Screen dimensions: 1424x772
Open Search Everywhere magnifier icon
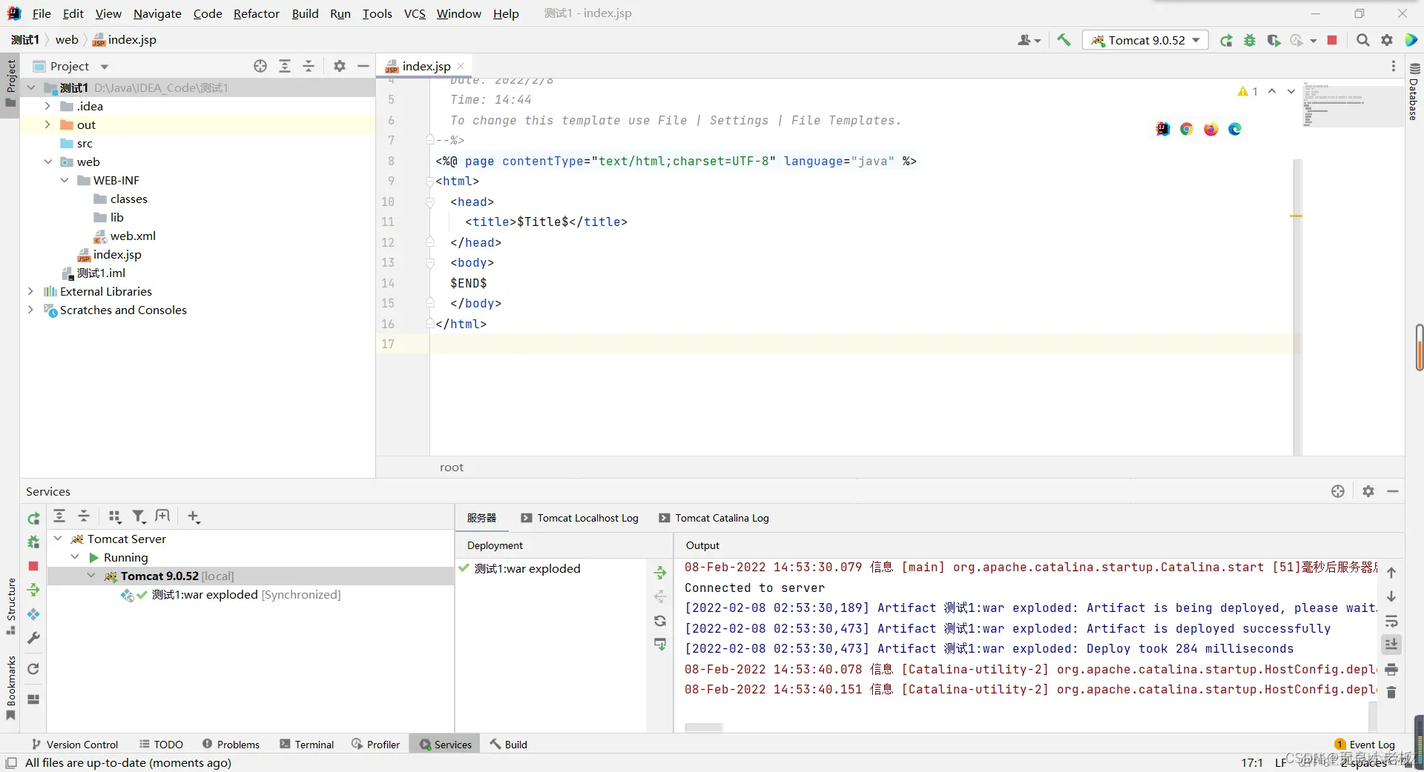tap(1363, 40)
